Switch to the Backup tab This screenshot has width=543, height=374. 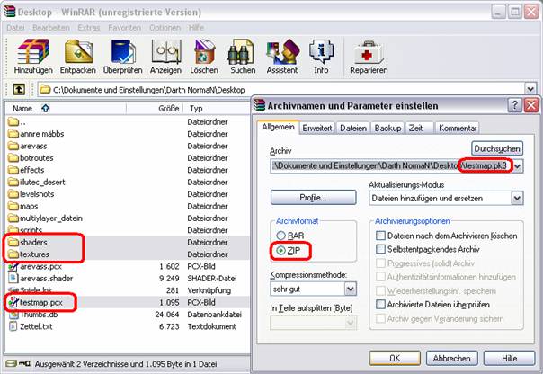387,129
